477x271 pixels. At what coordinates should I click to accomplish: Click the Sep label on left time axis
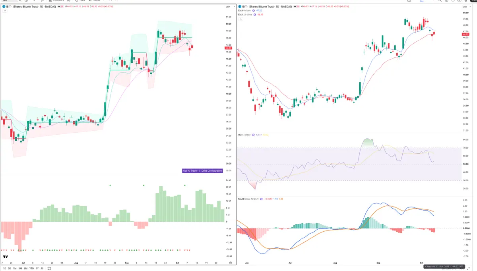[x=127, y=263]
